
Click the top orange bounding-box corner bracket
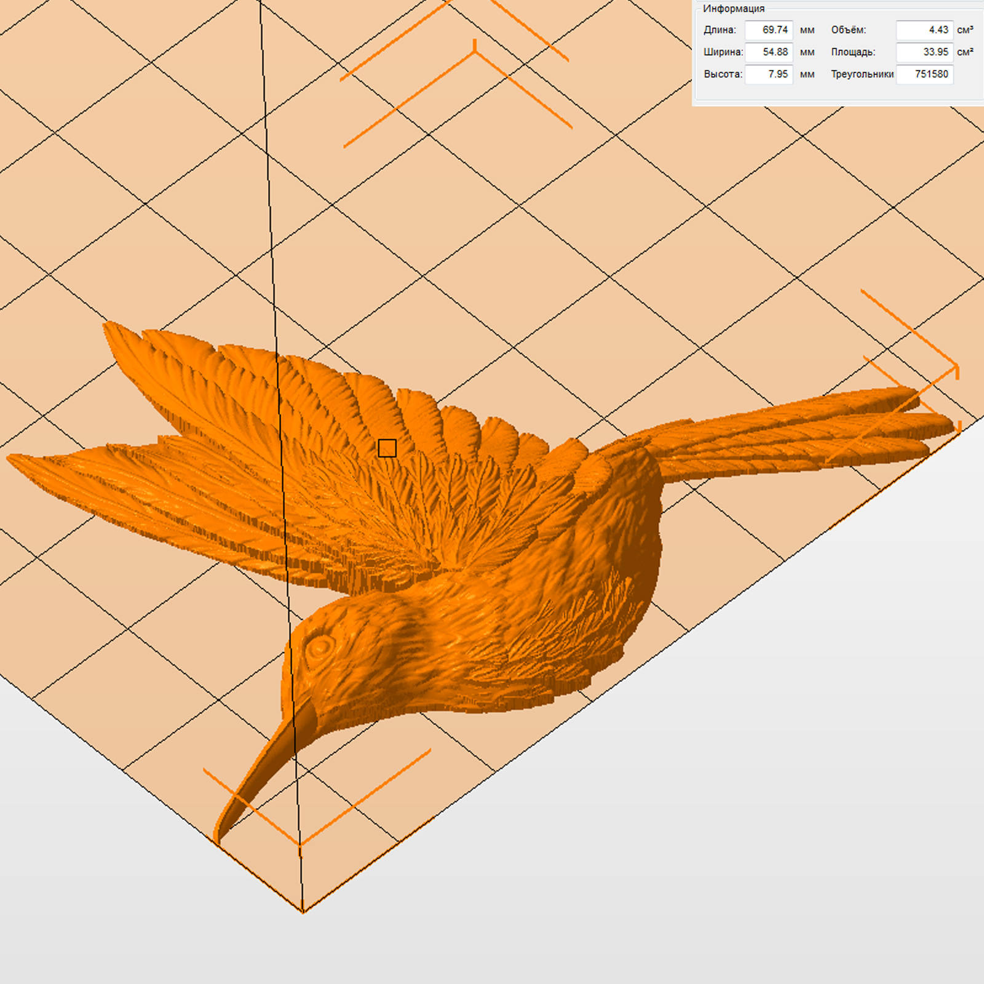pos(474,52)
